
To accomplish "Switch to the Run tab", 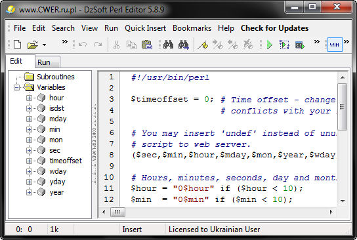I will [x=47, y=62].
